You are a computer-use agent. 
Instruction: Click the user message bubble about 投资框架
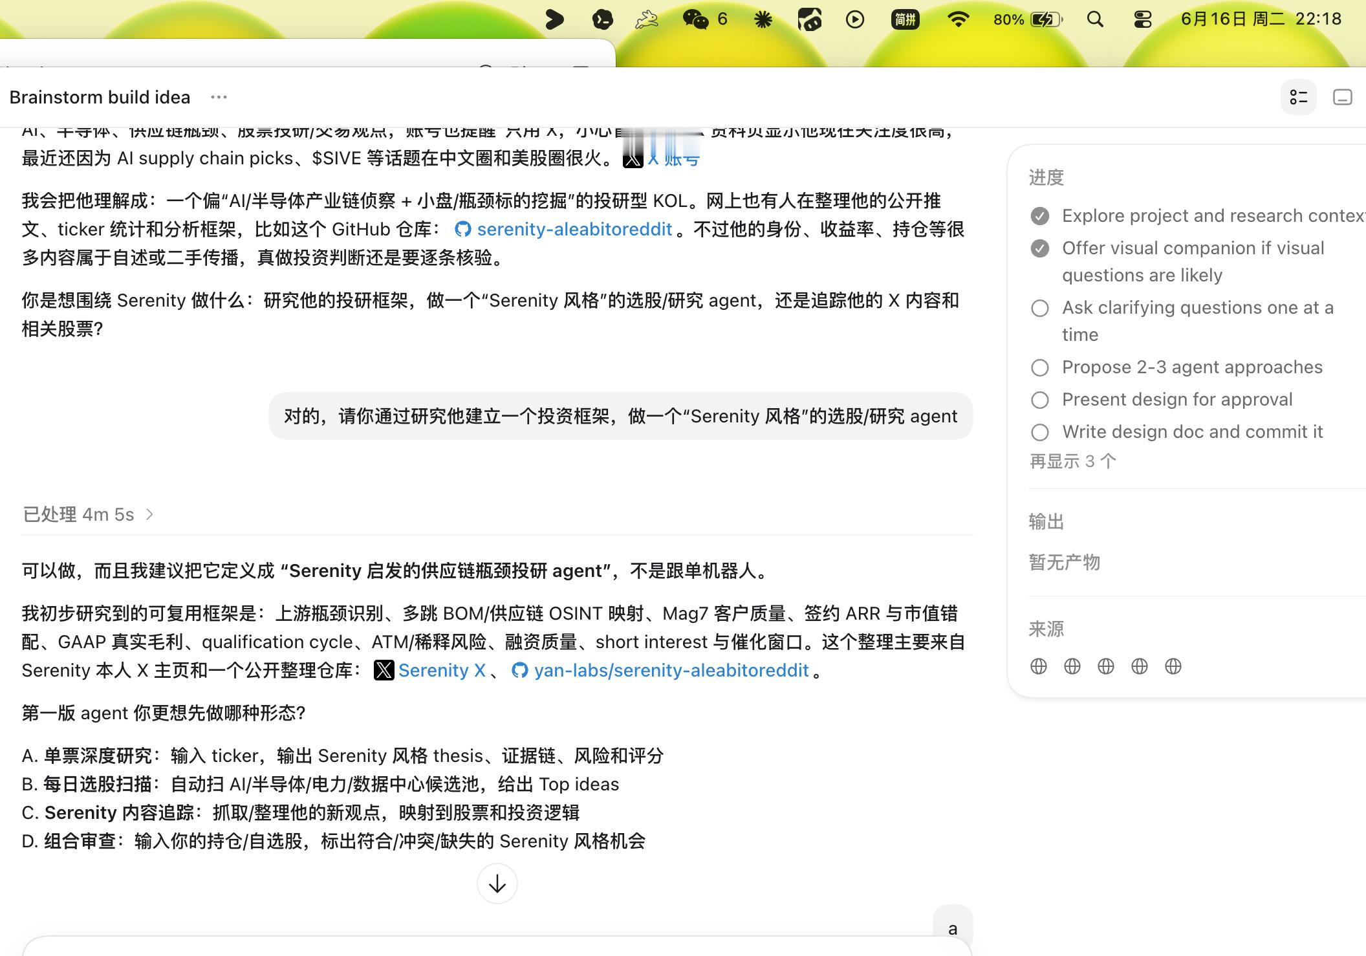(620, 416)
